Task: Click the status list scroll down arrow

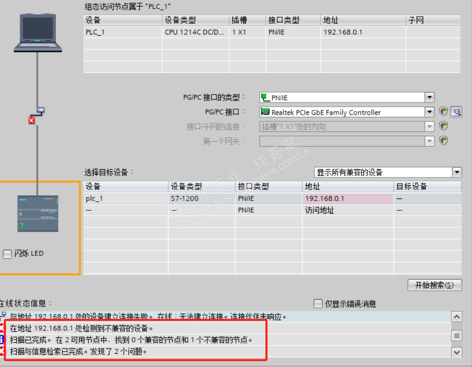Action: (x=457, y=352)
